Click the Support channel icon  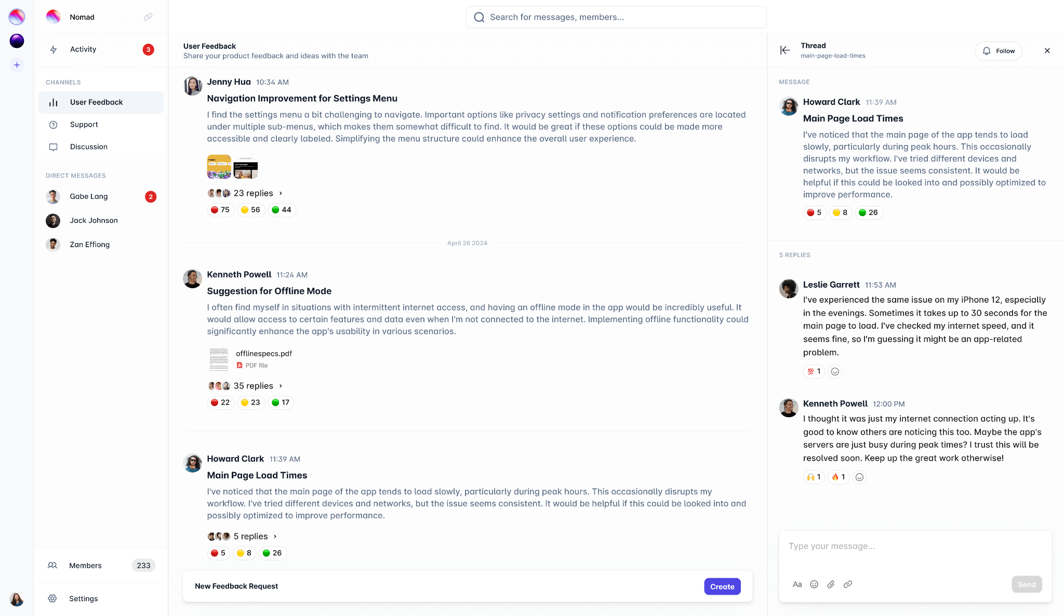pos(53,124)
